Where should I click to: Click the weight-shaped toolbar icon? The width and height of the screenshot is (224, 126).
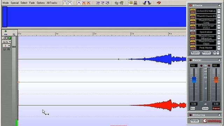point(135,3)
